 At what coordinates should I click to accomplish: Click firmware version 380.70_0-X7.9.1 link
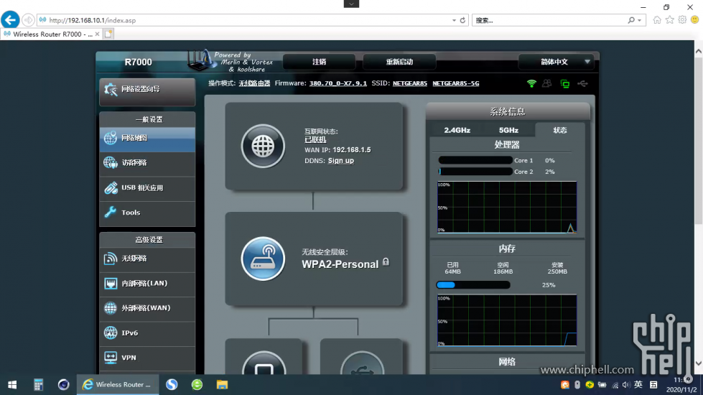[338, 83]
